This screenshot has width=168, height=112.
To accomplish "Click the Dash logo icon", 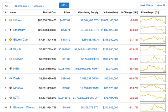I will pyautogui.click(x=11, y=78).
